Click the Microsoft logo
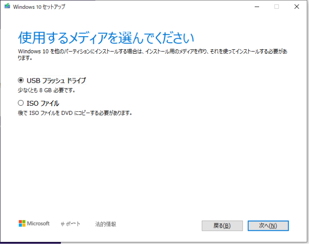The height and width of the screenshot is (244, 309). point(34,223)
